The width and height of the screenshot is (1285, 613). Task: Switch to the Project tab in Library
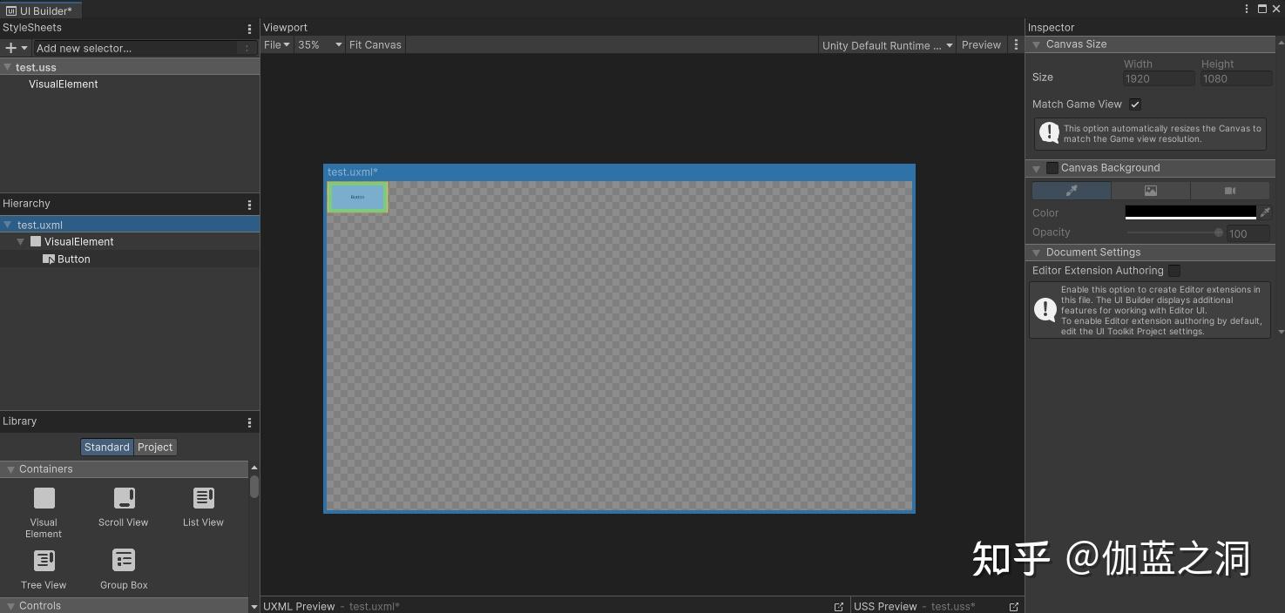155,447
